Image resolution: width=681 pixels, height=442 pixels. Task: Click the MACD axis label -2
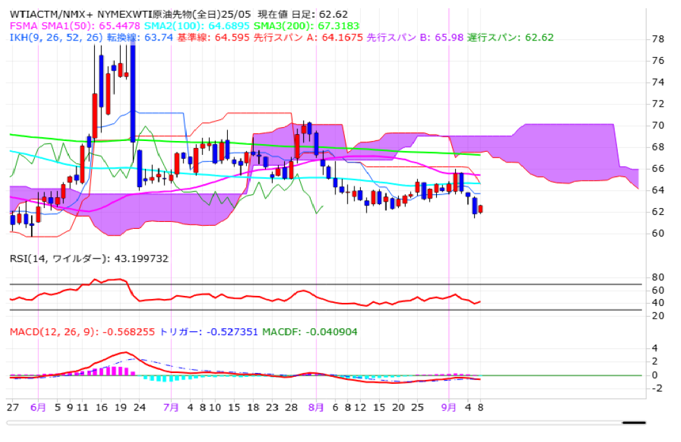pyautogui.click(x=657, y=388)
